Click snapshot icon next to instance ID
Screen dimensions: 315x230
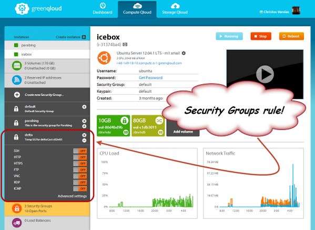tap(125, 44)
